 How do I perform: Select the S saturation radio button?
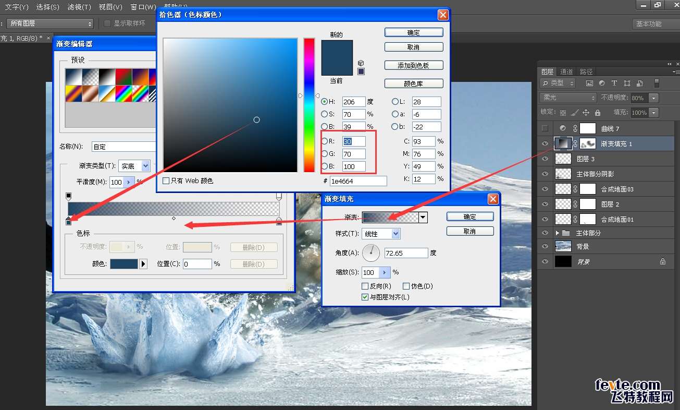pos(325,114)
